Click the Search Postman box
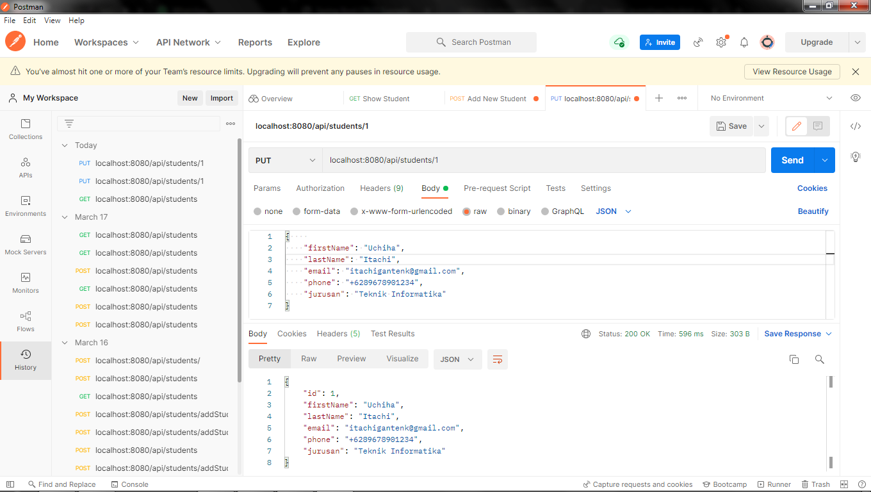Image resolution: width=871 pixels, height=492 pixels. 471,42
